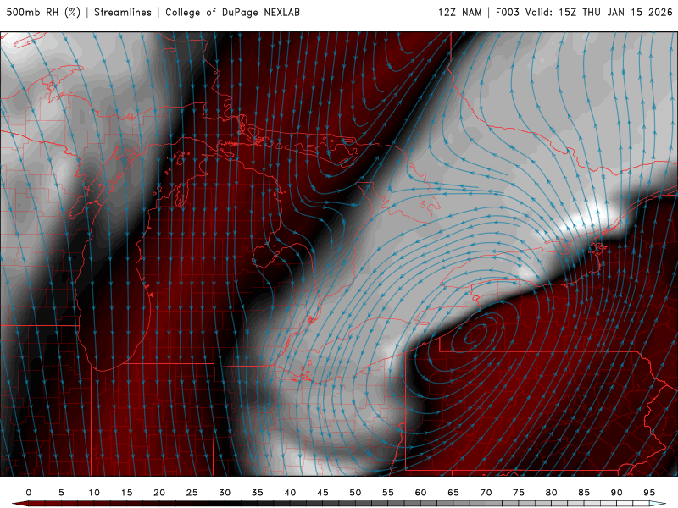This screenshot has height=508, width=678.
Task: Click 'College of DuPage NEXLAB' text
Action: pyautogui.click(x=232, y=13)
